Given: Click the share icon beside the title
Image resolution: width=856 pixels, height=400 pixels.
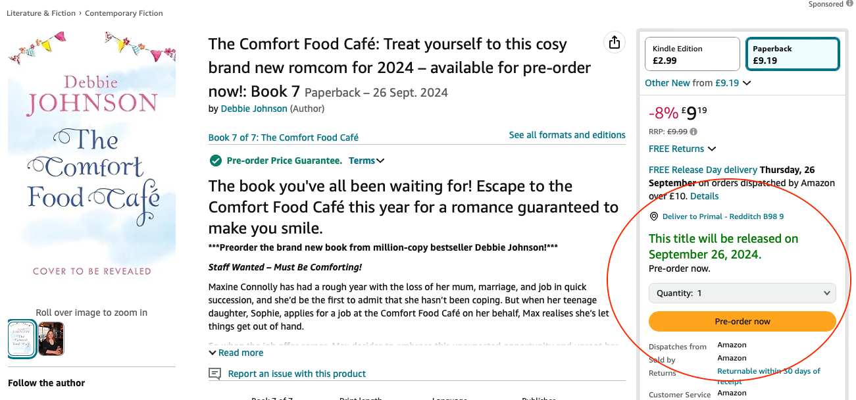Looking at the screenshot, I should point(614,43).
